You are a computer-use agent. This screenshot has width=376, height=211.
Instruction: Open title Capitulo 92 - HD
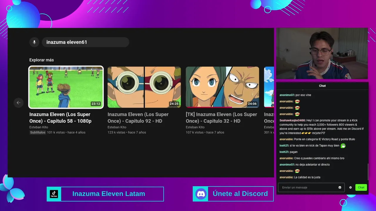click(x=138, y=118)
